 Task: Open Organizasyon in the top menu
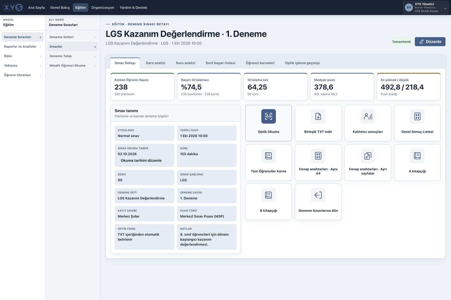103,7
